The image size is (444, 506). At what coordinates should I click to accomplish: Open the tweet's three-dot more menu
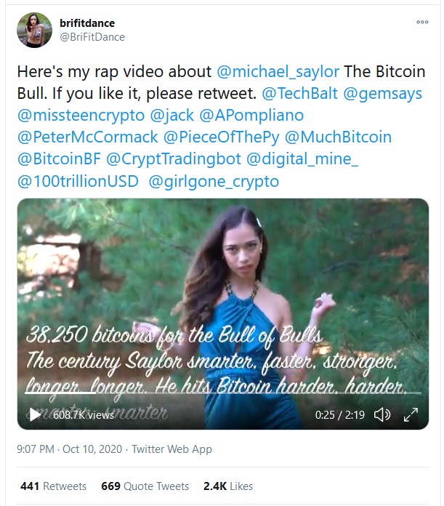tap(422, 23)
